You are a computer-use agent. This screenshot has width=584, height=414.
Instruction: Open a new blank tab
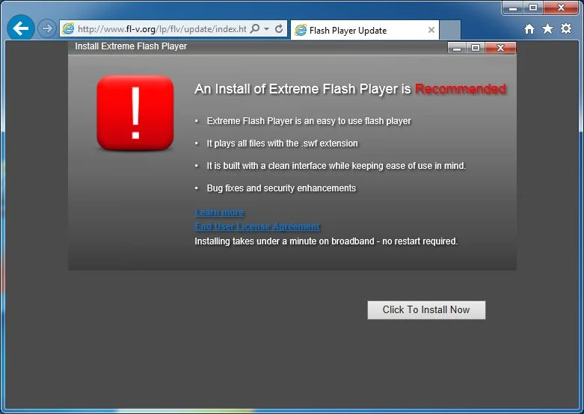coord(450,30)
